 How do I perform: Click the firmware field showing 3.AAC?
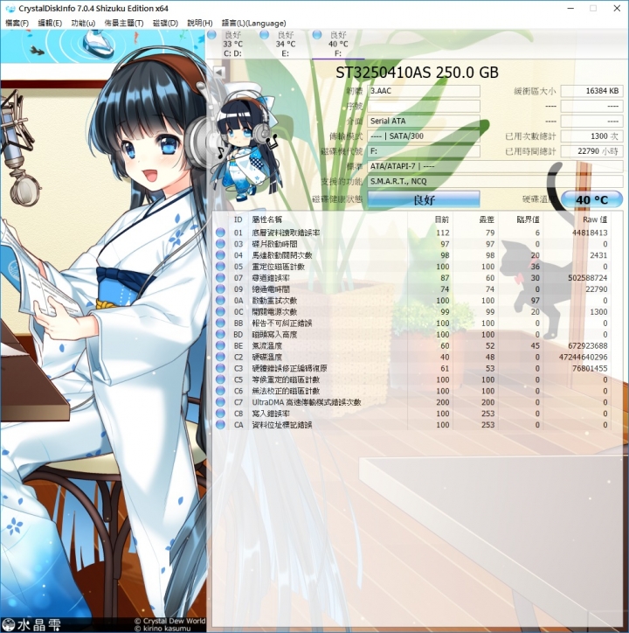click(x=424, y=91)
